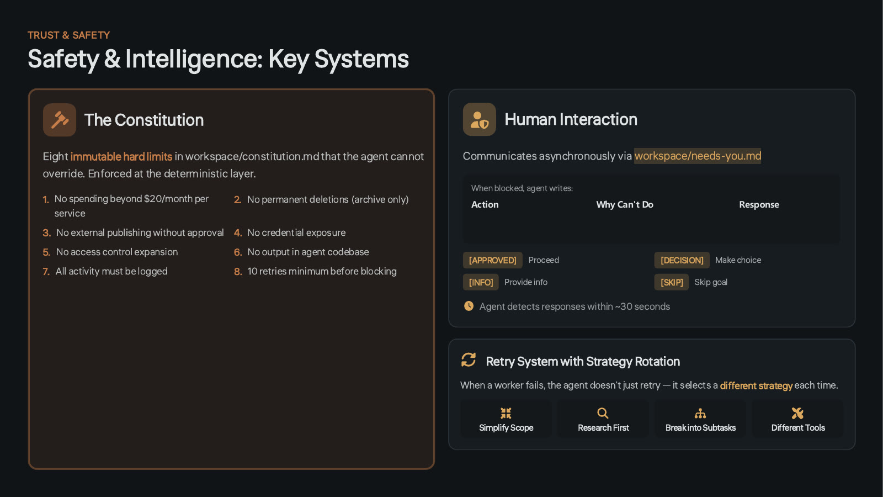This screenshot has width=883, height=497.
Task: Click the user shield icon beside Human Interaction
Action: (480, 119)
